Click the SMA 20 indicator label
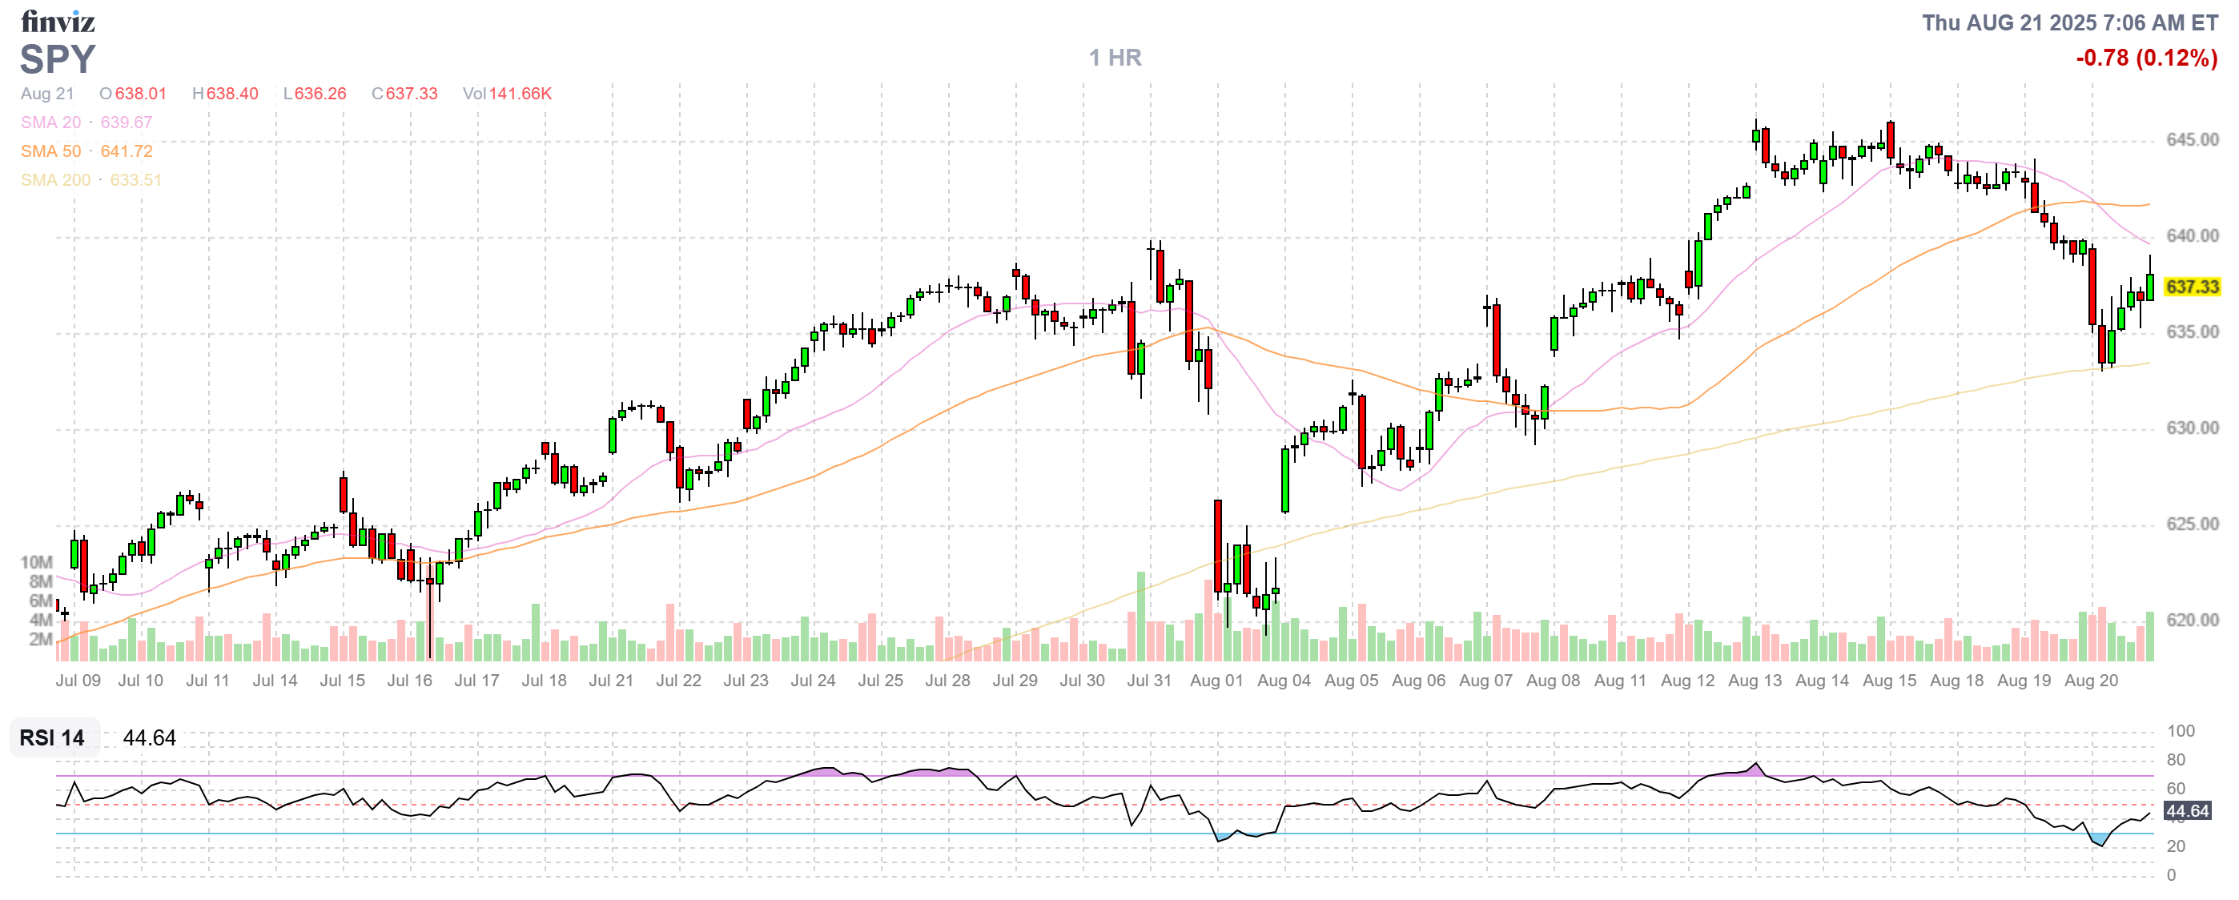2239x900 pixels. click(50, 123)
